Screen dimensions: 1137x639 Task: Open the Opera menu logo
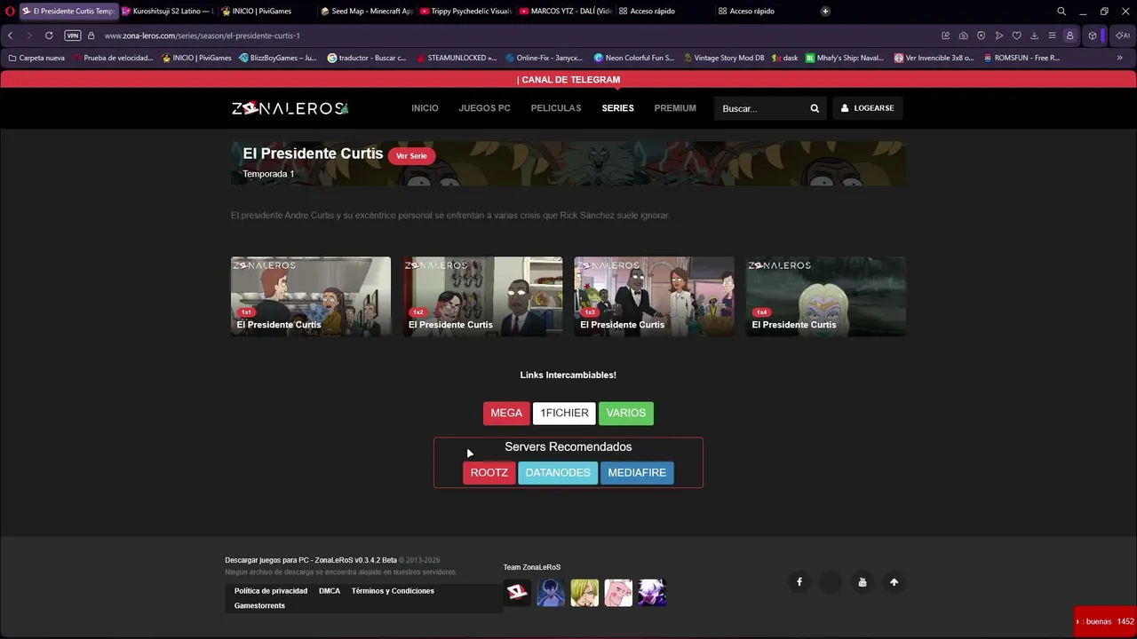pyautogui.click(x=10, y=12)
